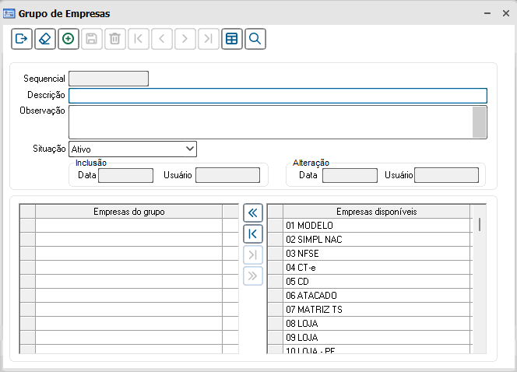The image size is (517, 372).
Task: Click the green plus new record icon
Action: [69, 38]
